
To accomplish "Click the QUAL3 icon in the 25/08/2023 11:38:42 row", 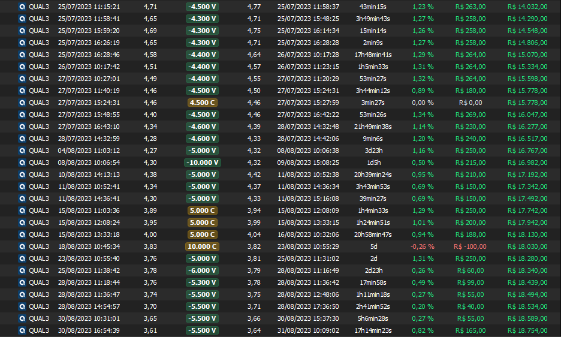I will point(22,270).
